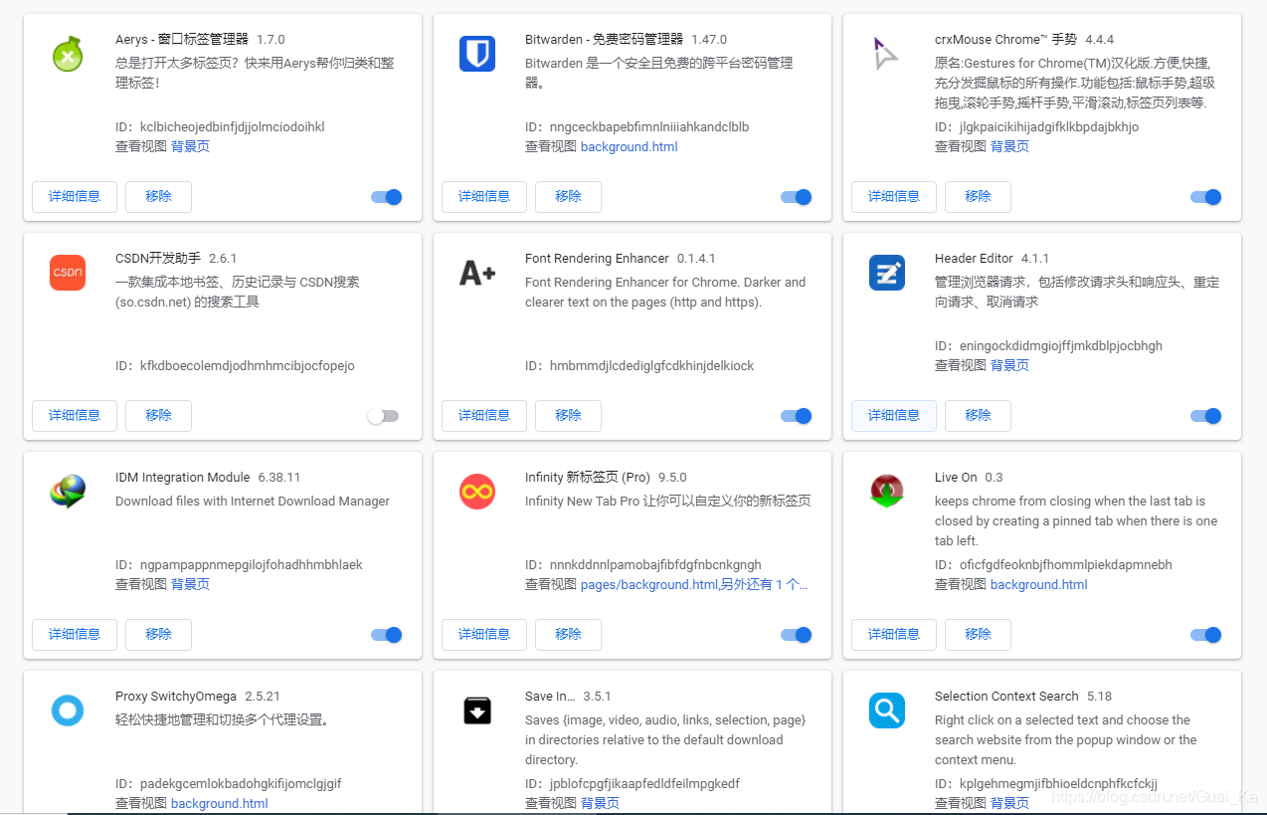Screen dimensions: 1267x815
Task: Click the Selection Context Search magnifier icon
Action: point(887,711)
